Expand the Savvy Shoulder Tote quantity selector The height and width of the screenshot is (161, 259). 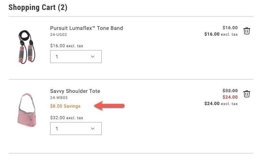pos(76,129)
